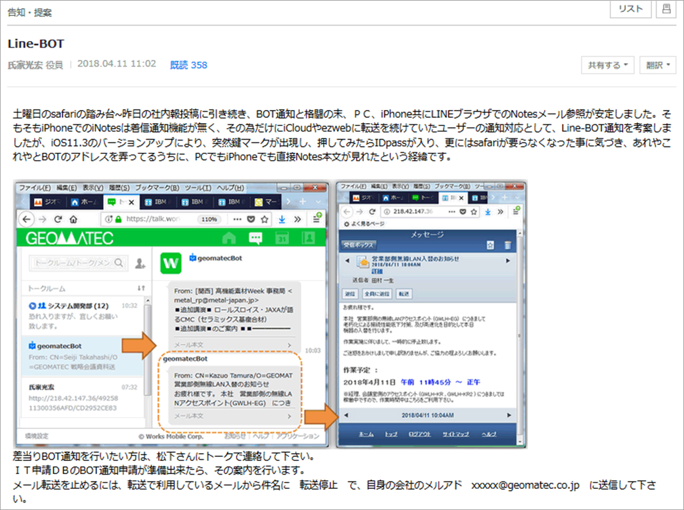Click the 受信ボックス button
684x510 pixels.
click(359, 245)
